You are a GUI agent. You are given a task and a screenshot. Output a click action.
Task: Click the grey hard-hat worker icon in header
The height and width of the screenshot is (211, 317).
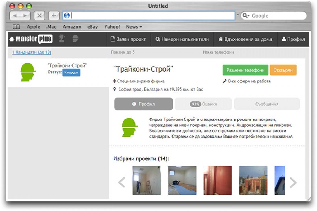pos(76,39)
